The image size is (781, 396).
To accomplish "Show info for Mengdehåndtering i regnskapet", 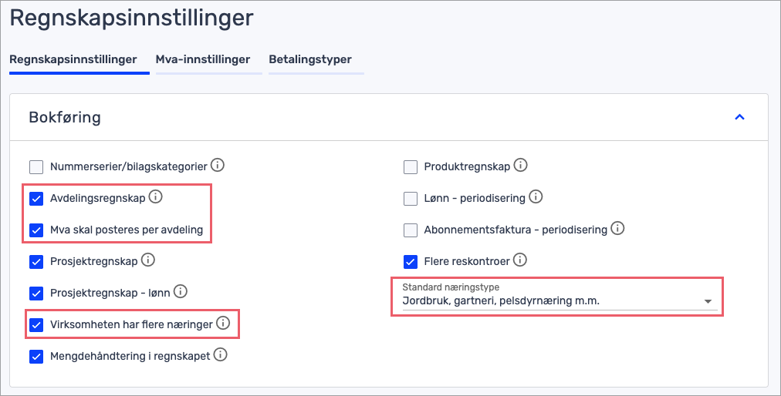I will (220, 355).
